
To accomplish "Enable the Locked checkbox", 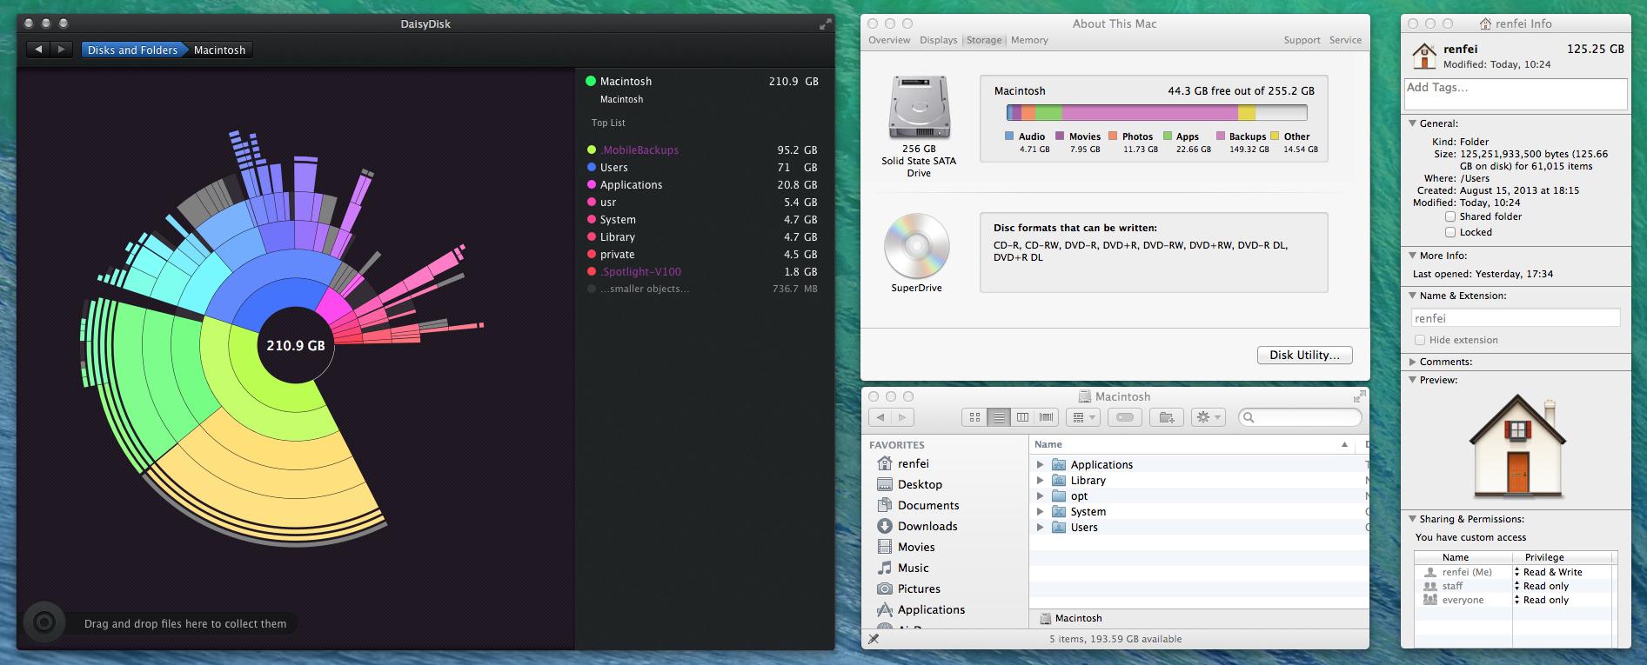I will (x=1450, y=232).
